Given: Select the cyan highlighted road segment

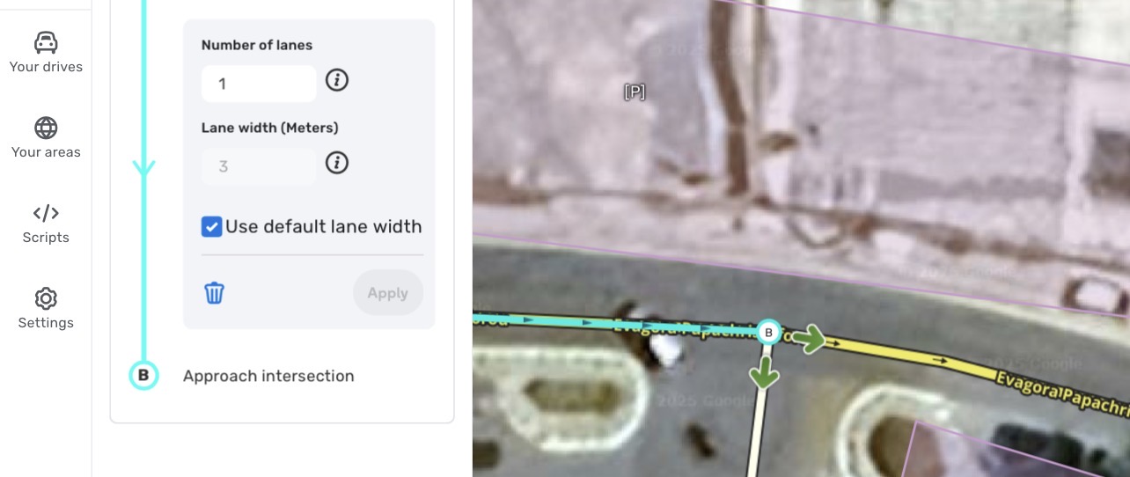Looking at the screenshot, I should click(x=616, y=324).
